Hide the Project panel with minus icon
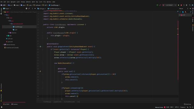The image size is (194, 109). tap(35, 8)
